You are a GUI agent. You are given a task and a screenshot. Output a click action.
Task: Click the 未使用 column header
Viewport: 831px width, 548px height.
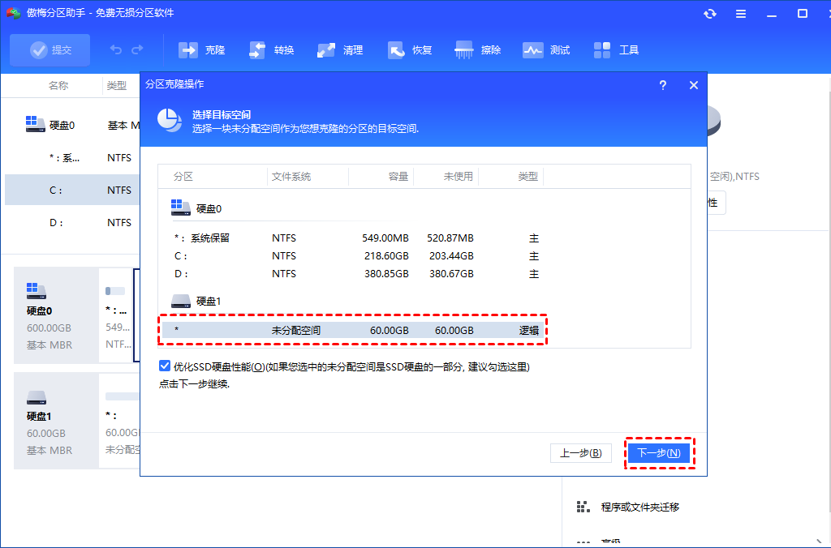click(x=458, y=176)
